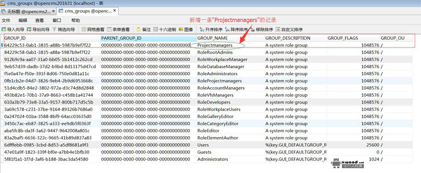The height and width of the screenshot is (173, 421).
Task: Open the 文件 (File) menu
Action: (6, 21)
